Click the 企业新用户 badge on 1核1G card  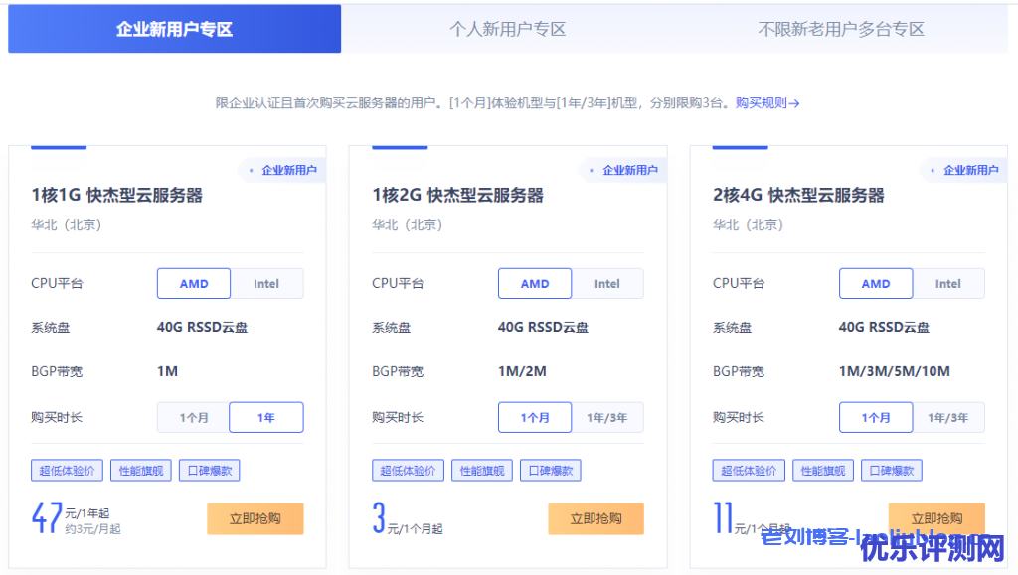(x=283, y=170)
